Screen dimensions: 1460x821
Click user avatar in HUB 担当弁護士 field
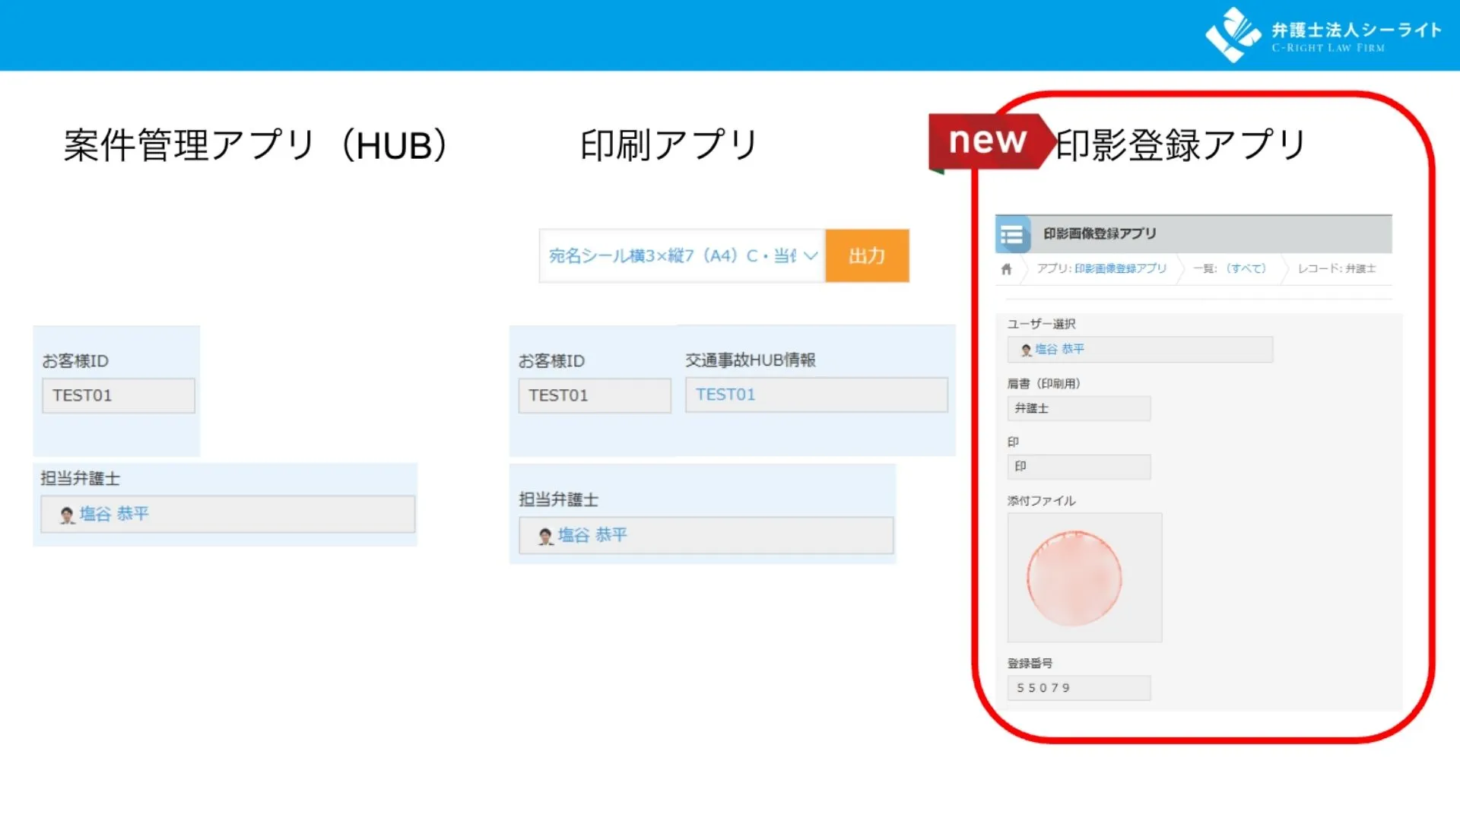pyautogui.click(x=67, y=515)
